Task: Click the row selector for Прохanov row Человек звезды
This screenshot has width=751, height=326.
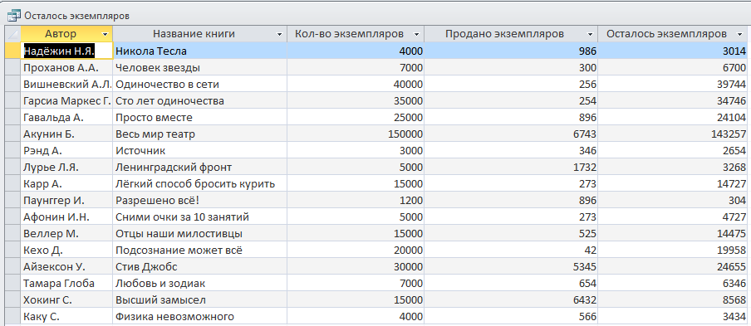Action: pyautogui.click(x=13, y=67)
